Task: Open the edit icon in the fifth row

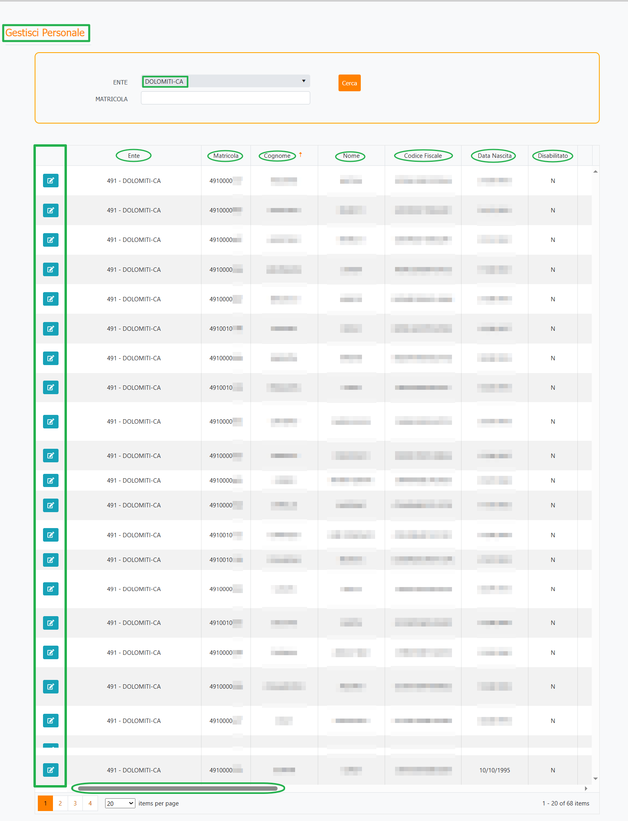Action: click(51, 299)
